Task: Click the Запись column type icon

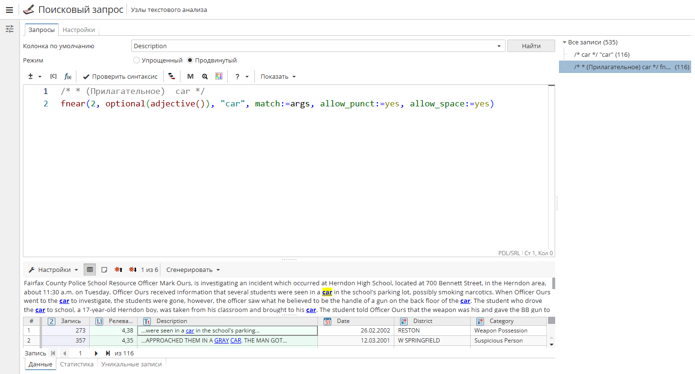Action: click(52, 321)
